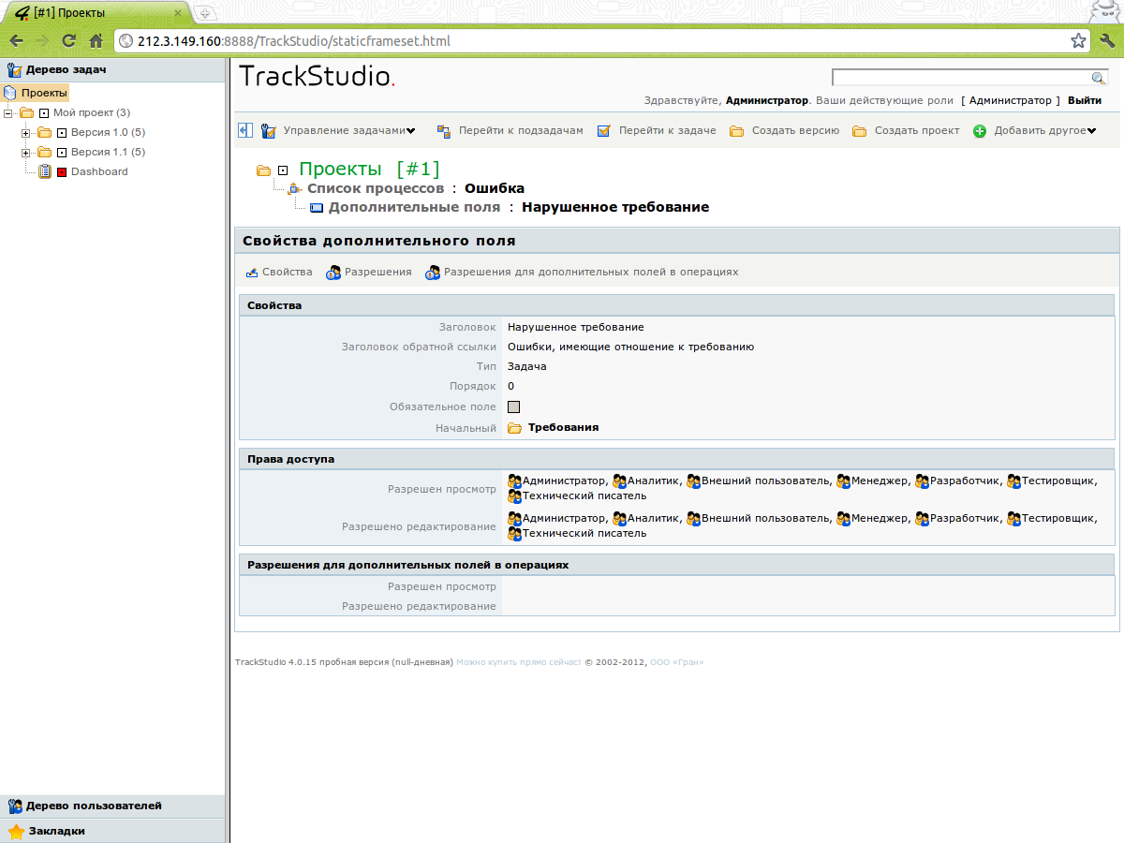Image resolution: width=1124 pixels, height=843 pixels.
Task: Expand the Версия 1.0 tree node
Action: [x=26, y=132]
